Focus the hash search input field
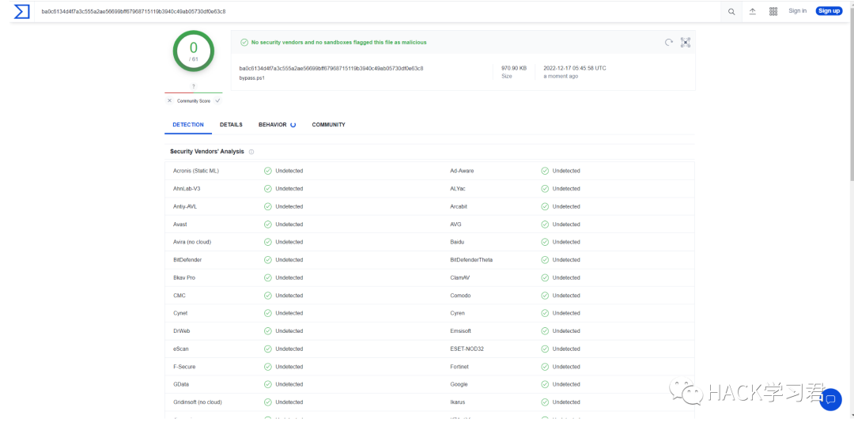This screenshot has height=430, width=854. pos(377,11)
